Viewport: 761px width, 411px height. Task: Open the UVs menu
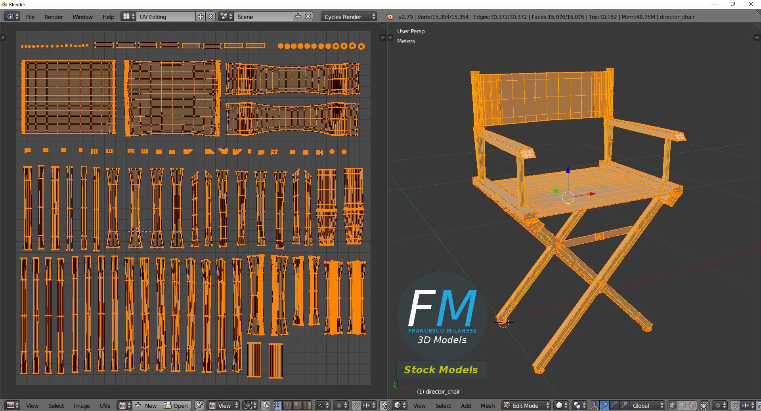click(x=105, y=406)
